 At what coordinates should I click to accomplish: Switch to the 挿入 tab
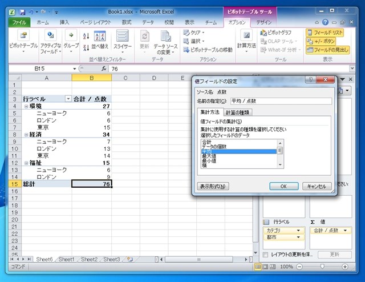click(64, 22)
